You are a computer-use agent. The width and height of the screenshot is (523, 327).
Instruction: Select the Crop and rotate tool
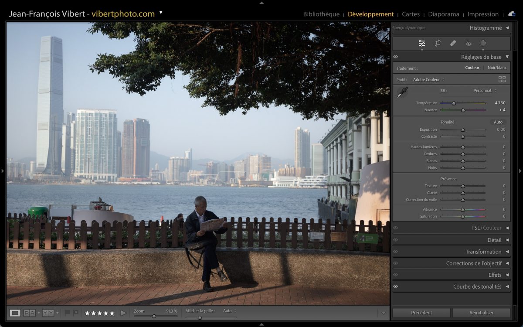pos(438,43)
